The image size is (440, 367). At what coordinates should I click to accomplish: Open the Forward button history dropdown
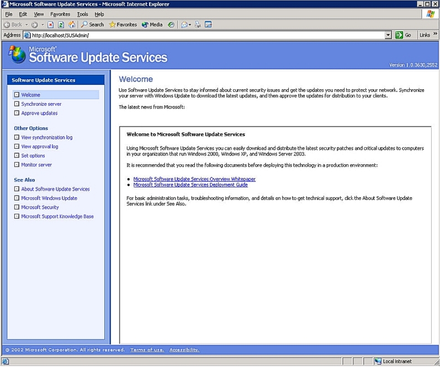43,25
